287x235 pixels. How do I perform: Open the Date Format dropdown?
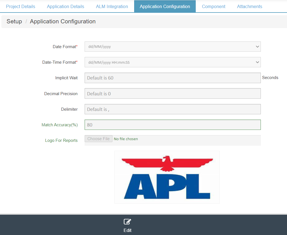click(x=173, y=47)
